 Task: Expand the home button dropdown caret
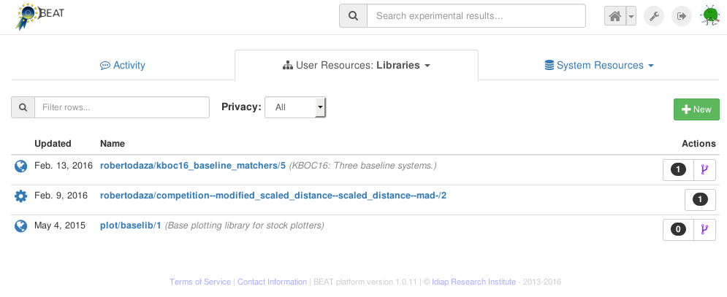click(631, 15)
